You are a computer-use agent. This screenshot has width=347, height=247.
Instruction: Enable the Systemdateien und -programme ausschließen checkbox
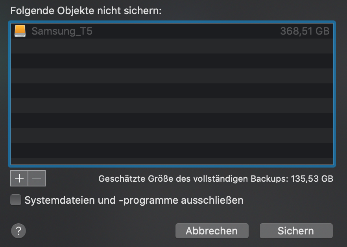(x=16, y=200)
